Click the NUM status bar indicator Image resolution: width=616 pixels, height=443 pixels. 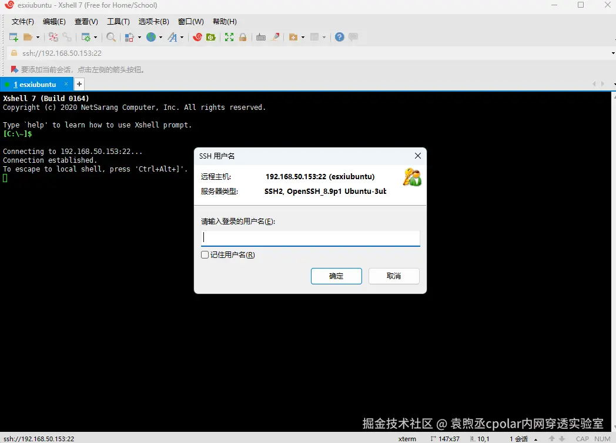602,439
